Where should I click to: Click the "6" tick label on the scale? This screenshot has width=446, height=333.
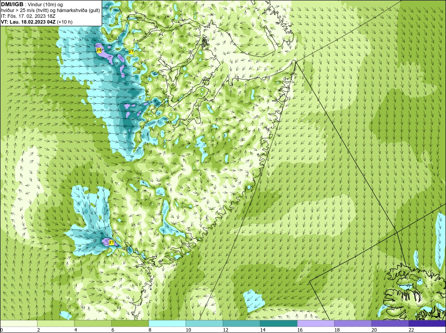pos(113,330)
